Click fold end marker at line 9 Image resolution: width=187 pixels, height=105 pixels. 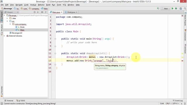point(55,46)
